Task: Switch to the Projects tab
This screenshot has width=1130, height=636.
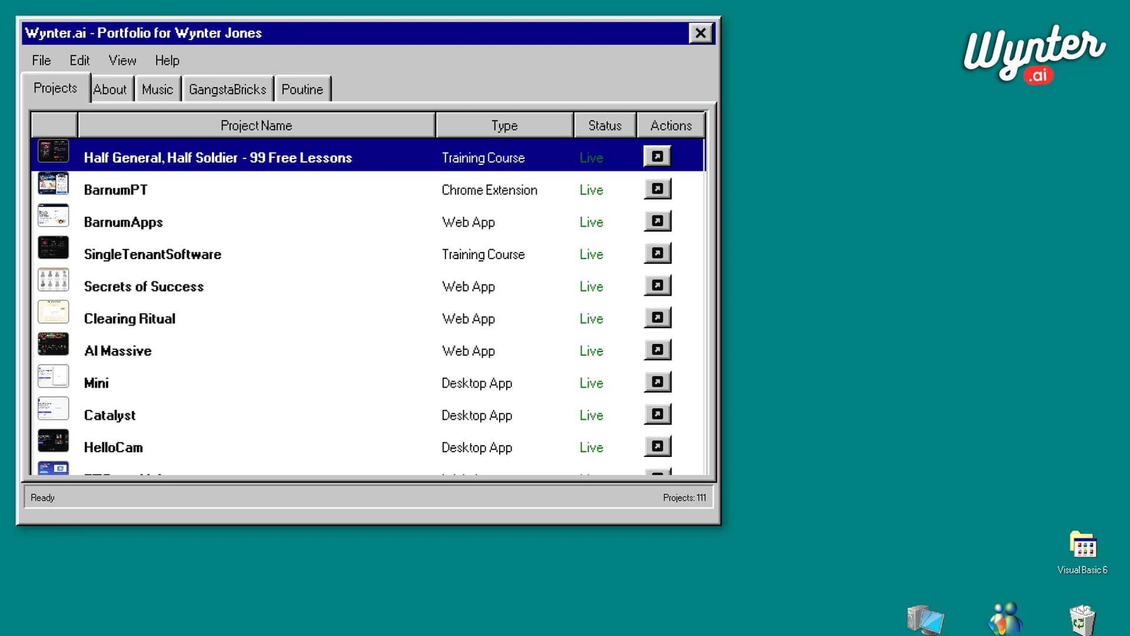Action: [55, 88]
